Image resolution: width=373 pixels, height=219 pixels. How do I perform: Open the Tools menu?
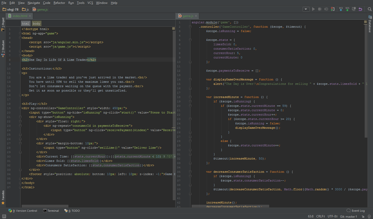(81, 3)
